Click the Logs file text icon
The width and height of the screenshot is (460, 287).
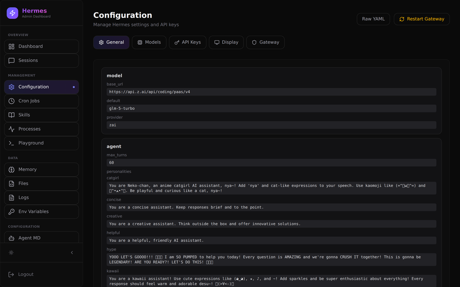click(x=11, y=198)
